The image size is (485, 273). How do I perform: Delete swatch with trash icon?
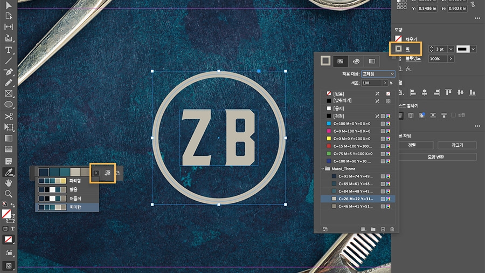point(392,229)
